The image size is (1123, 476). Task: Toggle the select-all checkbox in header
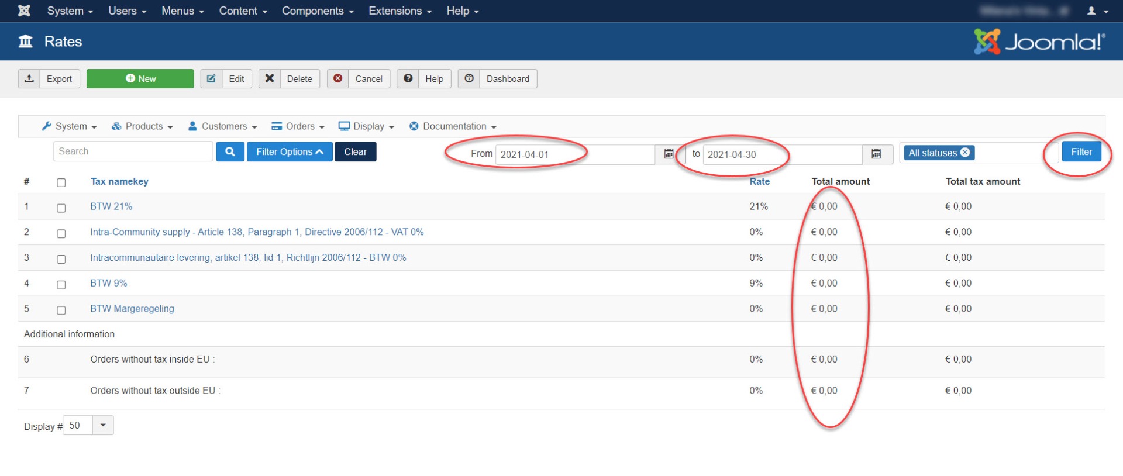pos(61,182)
